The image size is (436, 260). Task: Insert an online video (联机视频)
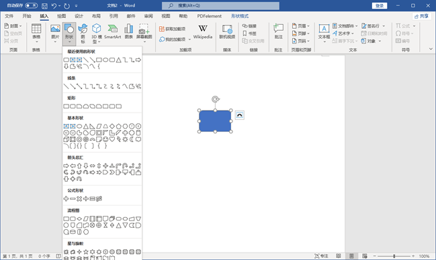click(x=227, y=31)
